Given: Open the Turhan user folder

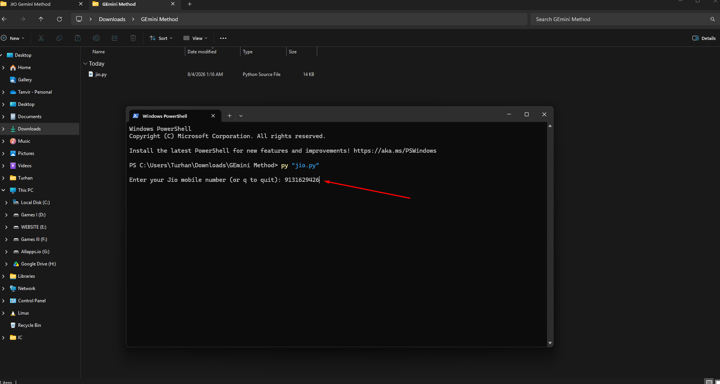Looking at the screenshot, I should (x=25, y=178).
